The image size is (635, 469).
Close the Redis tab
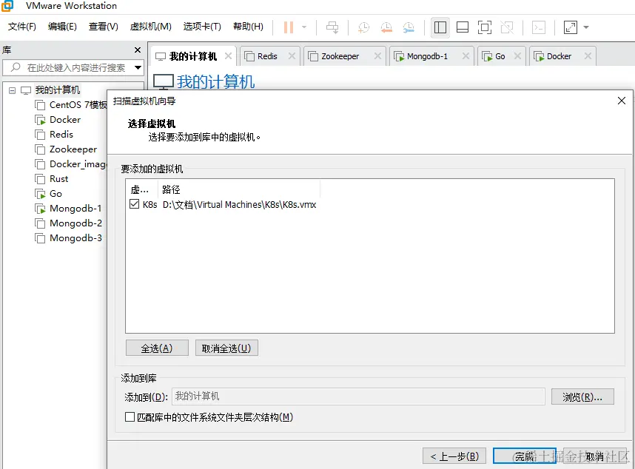(x=292, y=55)
